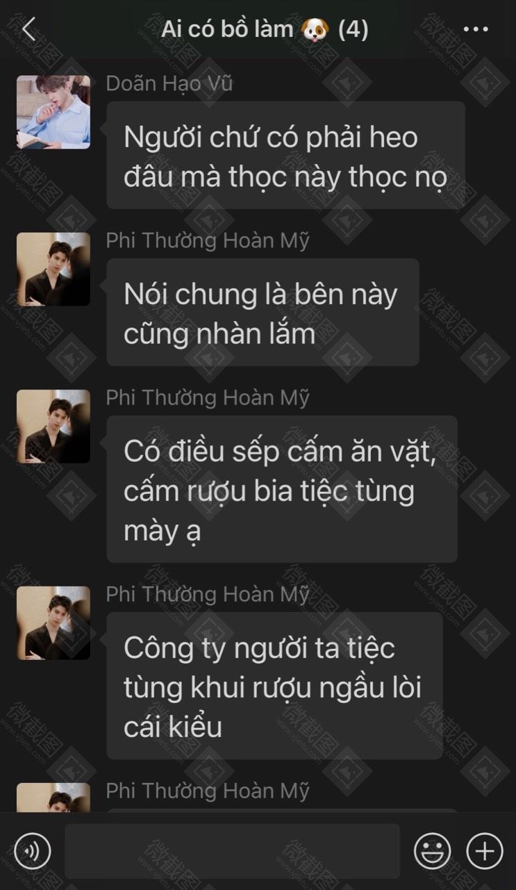Image resolution: width=516 pixels, height=890 pixels.
Task: Tap the back arrow icon
Action: 28,29
